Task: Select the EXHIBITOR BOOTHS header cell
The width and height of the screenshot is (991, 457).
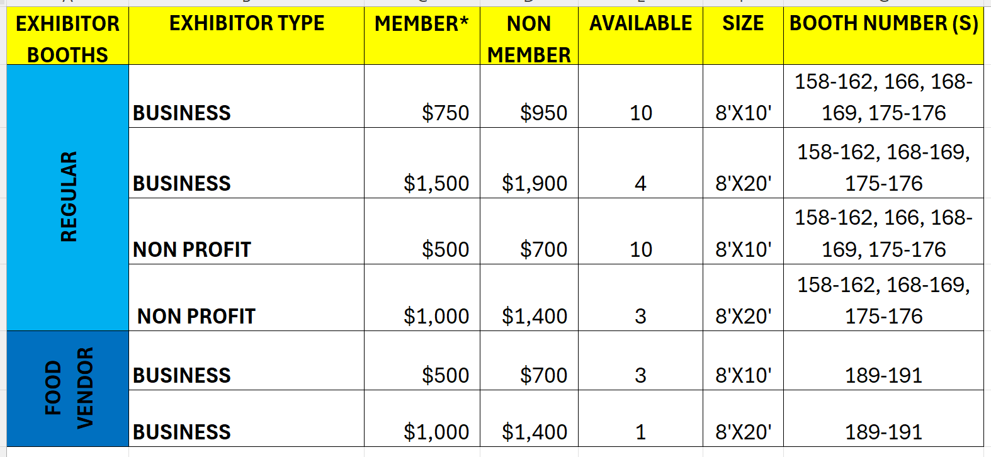Action: 67,38
